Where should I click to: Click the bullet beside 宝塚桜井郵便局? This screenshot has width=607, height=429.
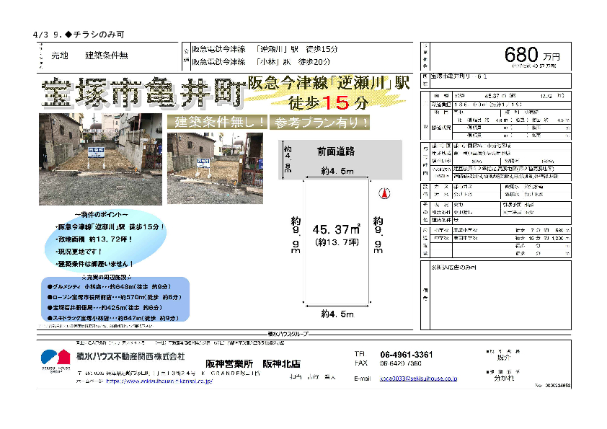point(49,306)
